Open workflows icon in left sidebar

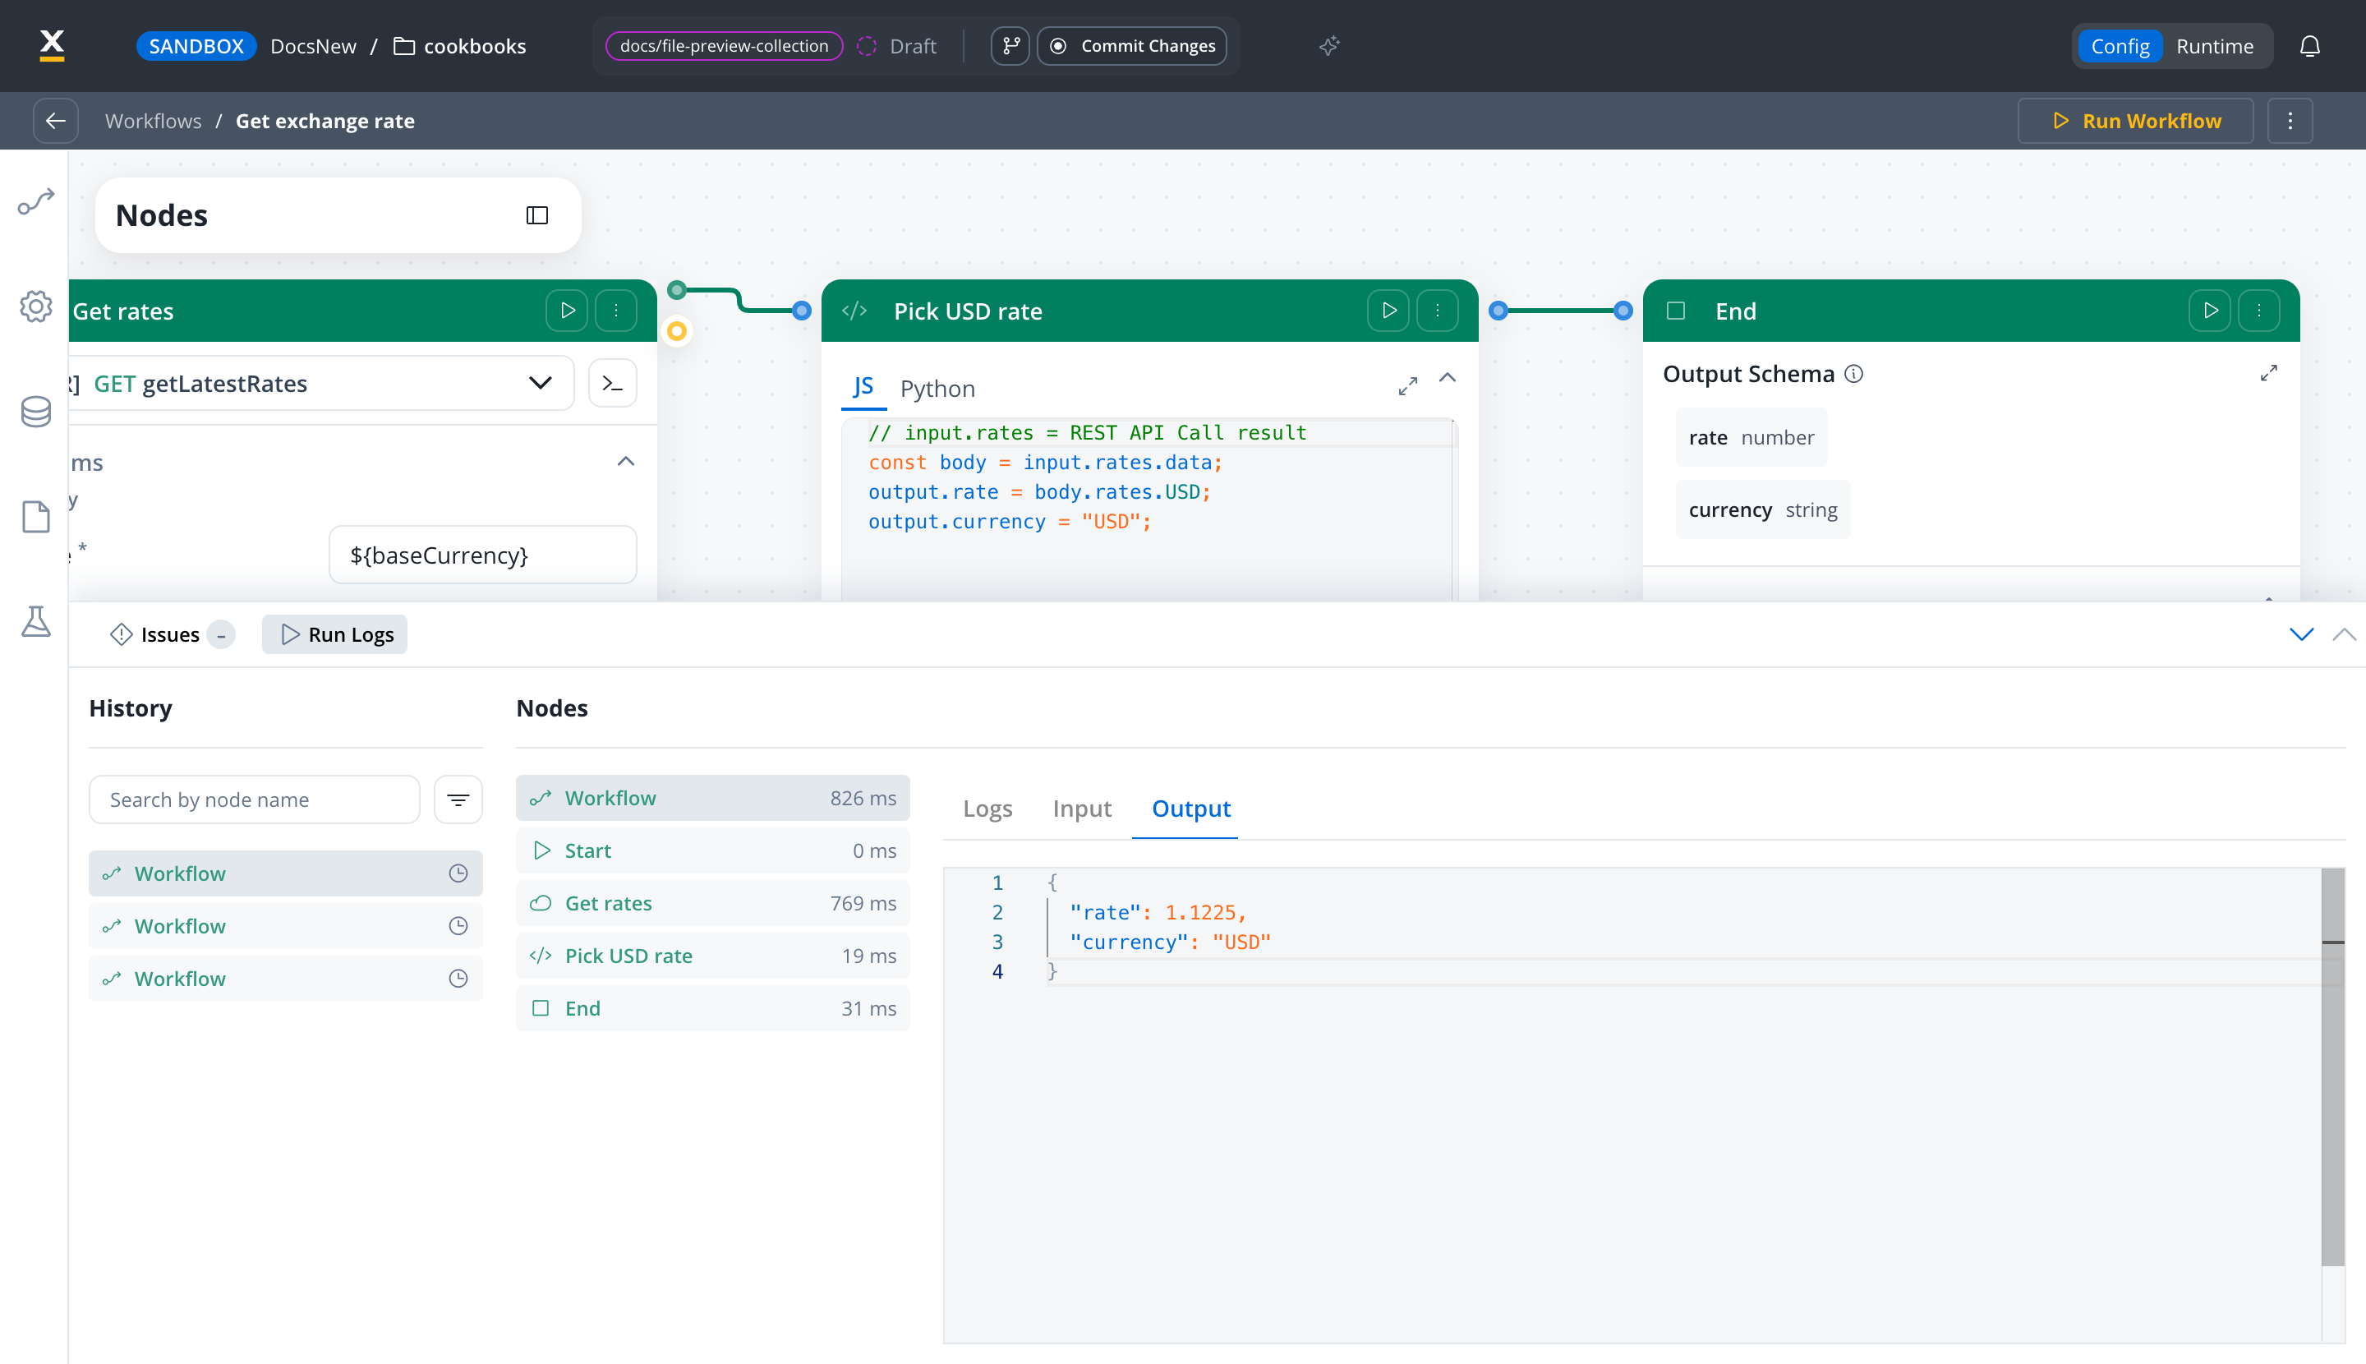click(x=35, y=201)
